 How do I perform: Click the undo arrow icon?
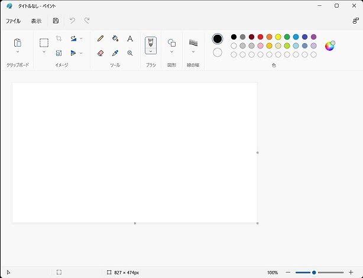point(72,21)
